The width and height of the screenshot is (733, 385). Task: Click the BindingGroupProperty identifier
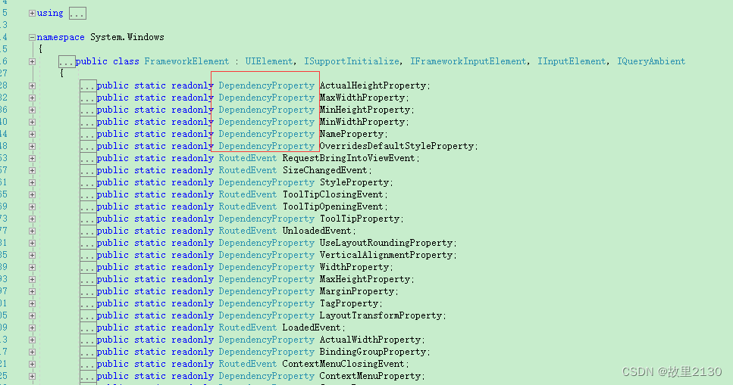tap(373, 352)
